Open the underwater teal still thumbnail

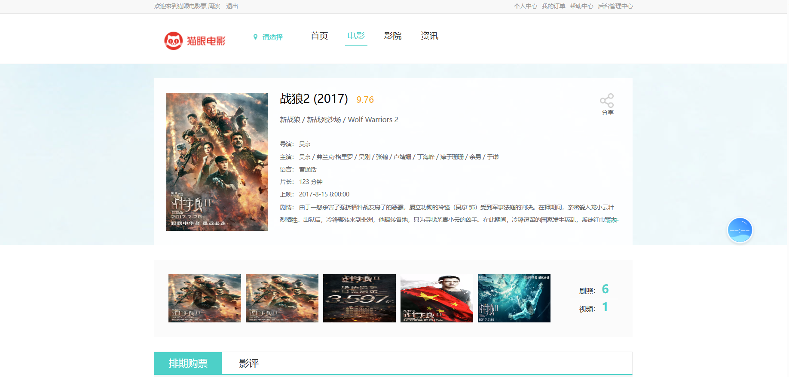coord(514,298)
